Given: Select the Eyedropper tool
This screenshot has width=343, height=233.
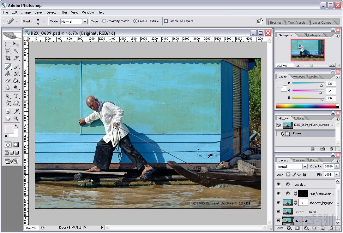Looking at the screenshot, I should click(16, 111).
